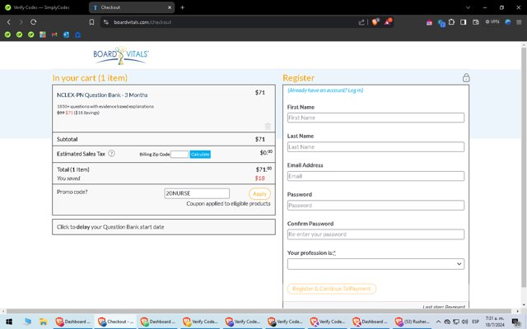Image resolution: width=527 pixels, height=329 pixels.
Task: Select the Checkout browser tab
Action: tap(132, 7)
